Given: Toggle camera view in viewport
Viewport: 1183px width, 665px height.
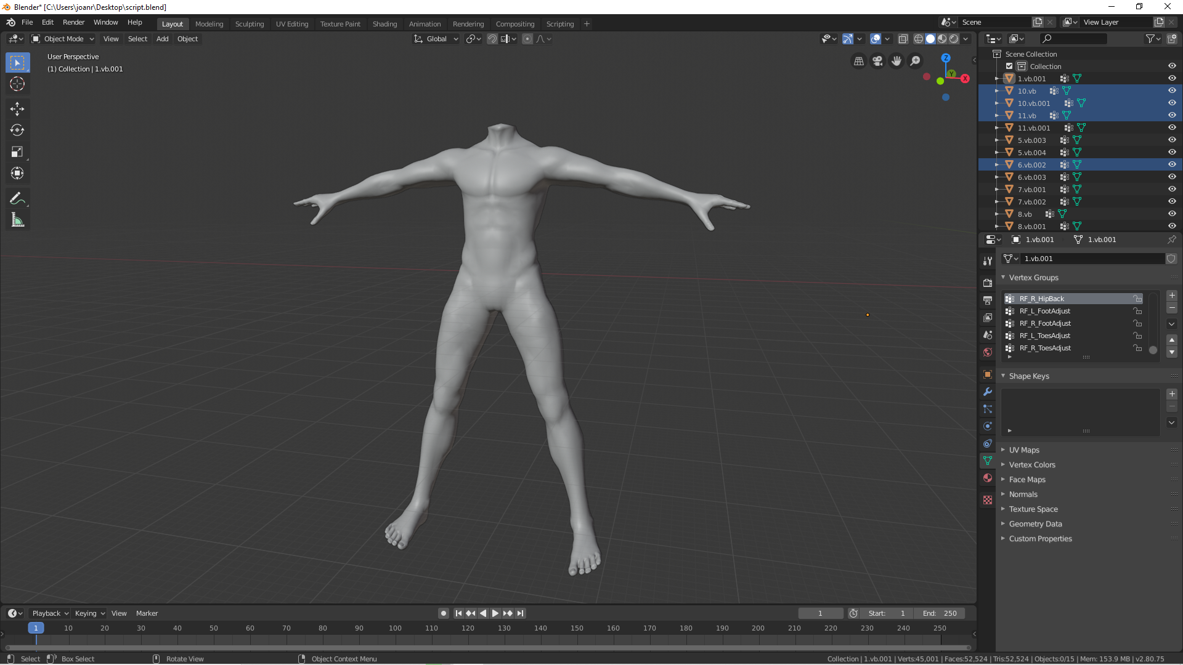Looking at the screenshot, I should 877,61.
